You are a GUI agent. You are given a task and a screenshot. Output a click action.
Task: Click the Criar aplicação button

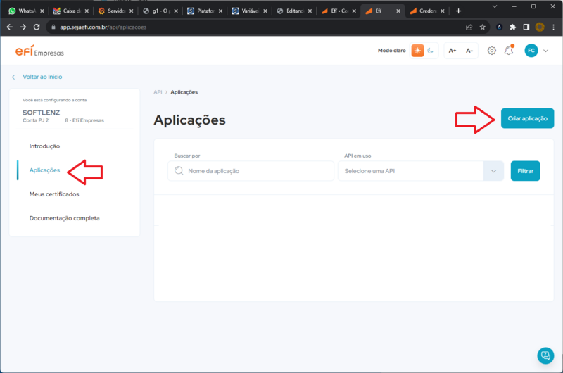(527, 118)
